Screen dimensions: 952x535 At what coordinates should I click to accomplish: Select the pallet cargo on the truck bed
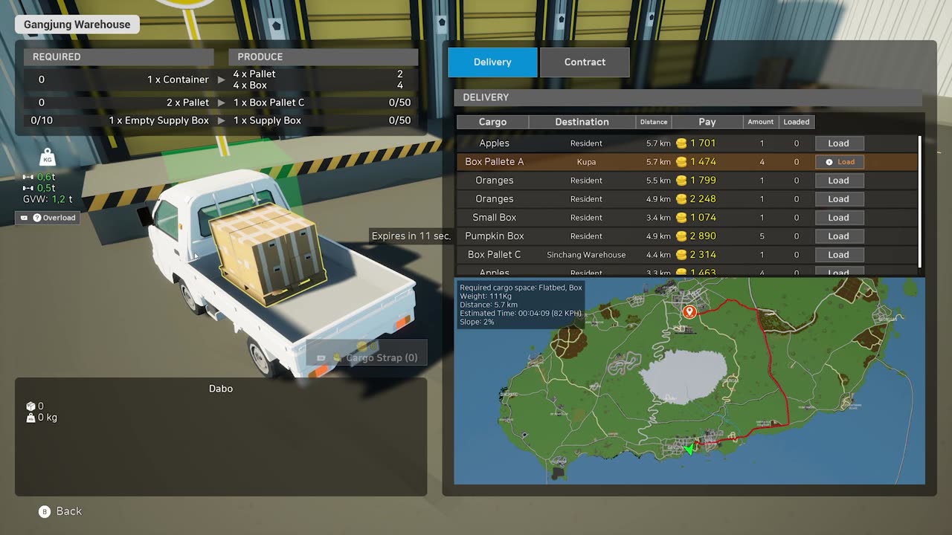(266, 253)
